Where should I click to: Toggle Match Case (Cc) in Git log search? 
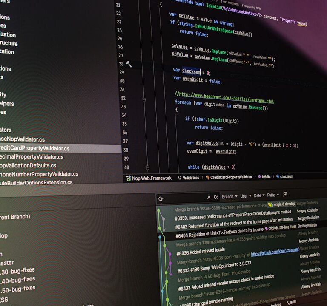click(x=216, y=197)
